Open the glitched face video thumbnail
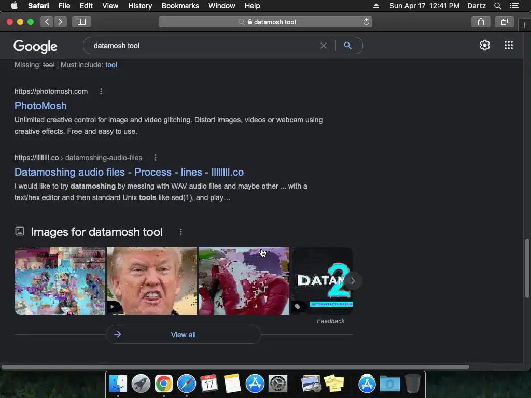The height and width of the screenshot is (398, 531). point(152,281)
